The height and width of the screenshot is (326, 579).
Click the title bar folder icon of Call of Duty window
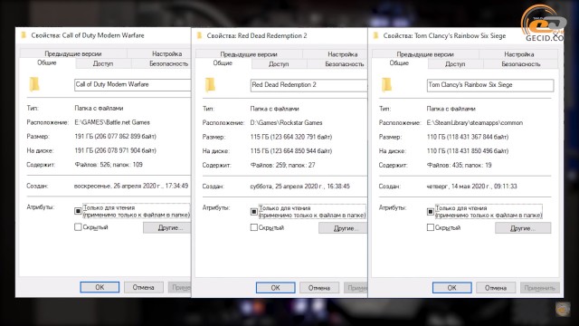pyautogui.click(x=24, y=35)
